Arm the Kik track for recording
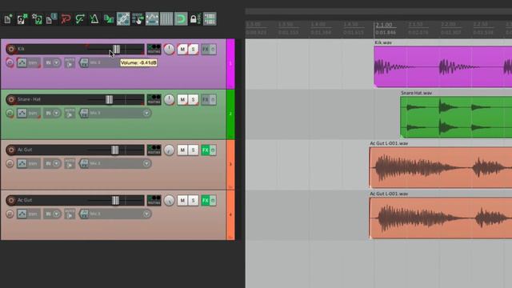 click(10, 49)
